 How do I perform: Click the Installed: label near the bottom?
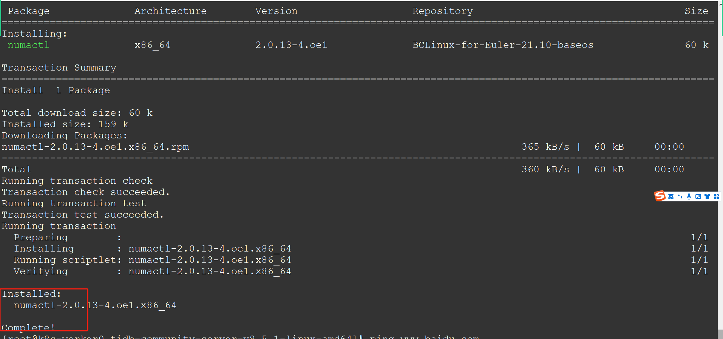(31, 294)
